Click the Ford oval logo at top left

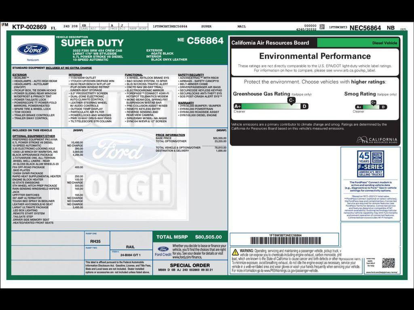click(x=33, y=50)
